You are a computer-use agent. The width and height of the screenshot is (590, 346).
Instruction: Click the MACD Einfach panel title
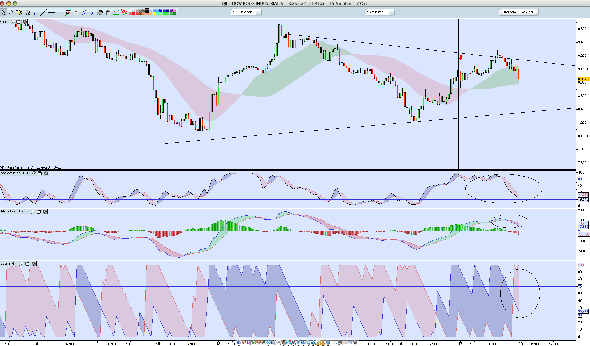pyautogui.click(x=13, y=211)
